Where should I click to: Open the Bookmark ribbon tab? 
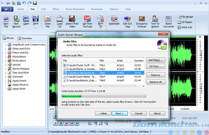(x=97, y=9)
